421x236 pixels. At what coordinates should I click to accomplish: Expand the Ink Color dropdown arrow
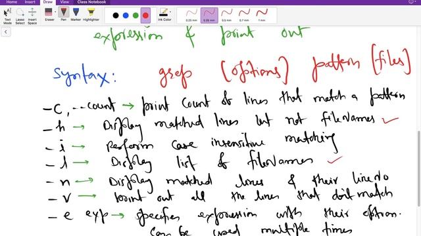(170, 12)
